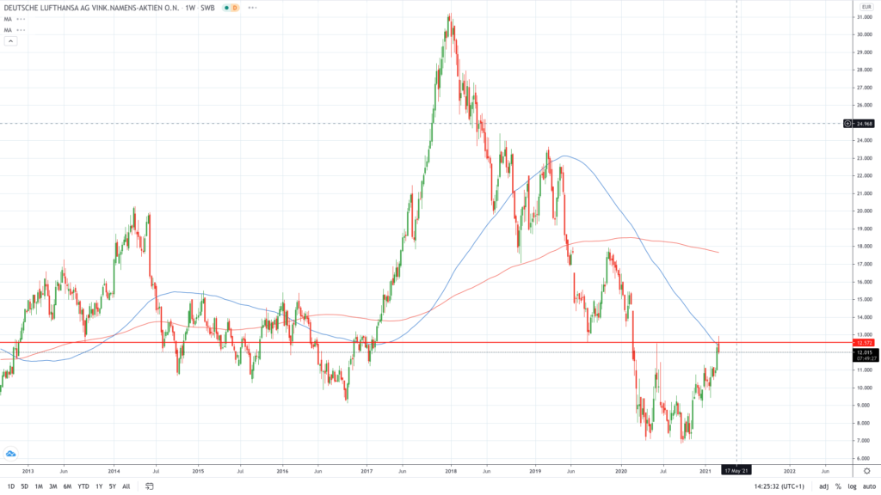
Task: Open the Go to date calendar icon
Action: (x=150, y=486)
